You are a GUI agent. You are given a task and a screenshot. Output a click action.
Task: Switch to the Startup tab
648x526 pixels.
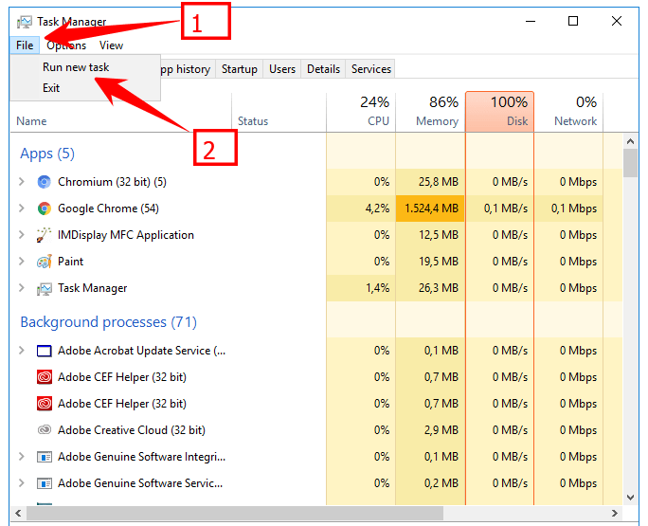pos(240,69)
